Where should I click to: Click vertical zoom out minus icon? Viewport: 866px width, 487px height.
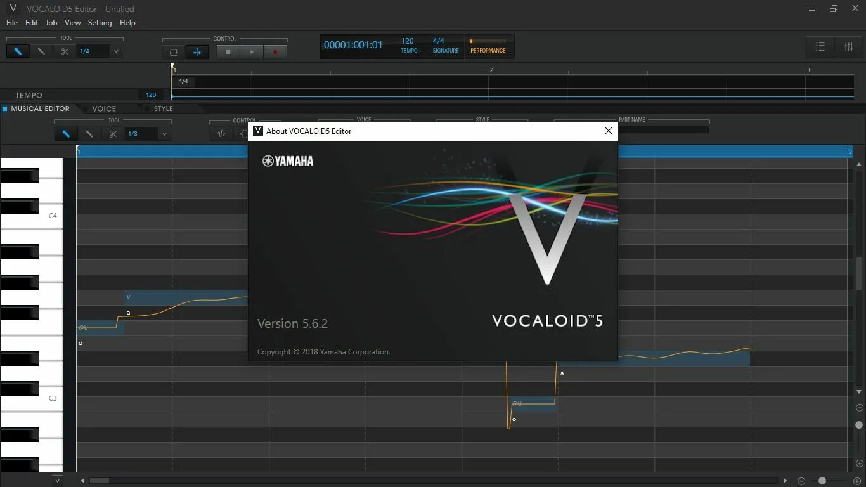tap(860, 408)
